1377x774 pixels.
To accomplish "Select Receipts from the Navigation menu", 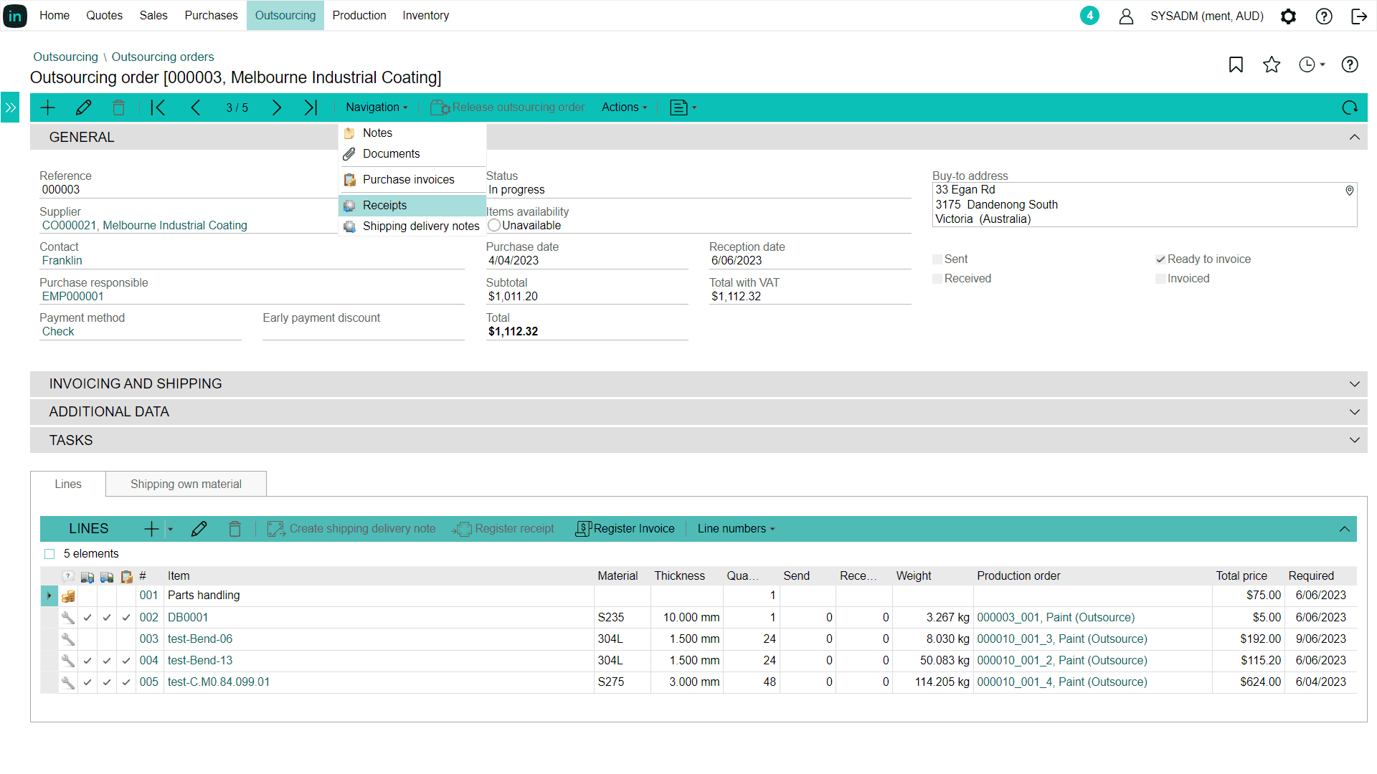I will [x=384, y=206].
